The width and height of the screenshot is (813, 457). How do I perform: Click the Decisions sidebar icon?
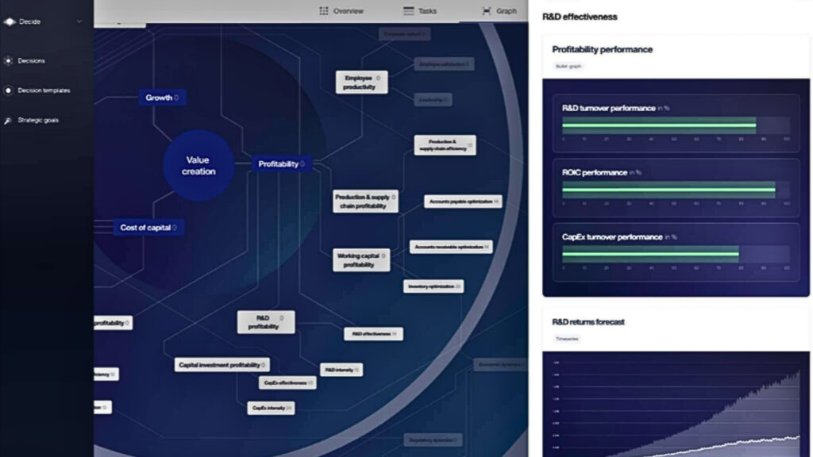click(9, 60)
